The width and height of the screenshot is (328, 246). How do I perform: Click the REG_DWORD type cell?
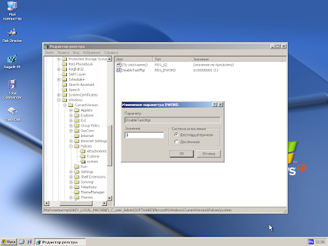165,70
